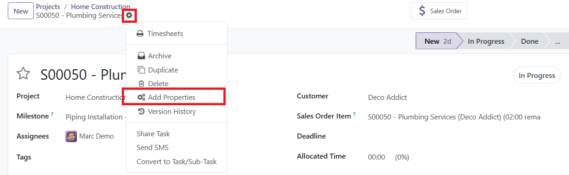Screen dimensions: 569x175
Task: Click the Timesheets printer icon
Action: 140,34
